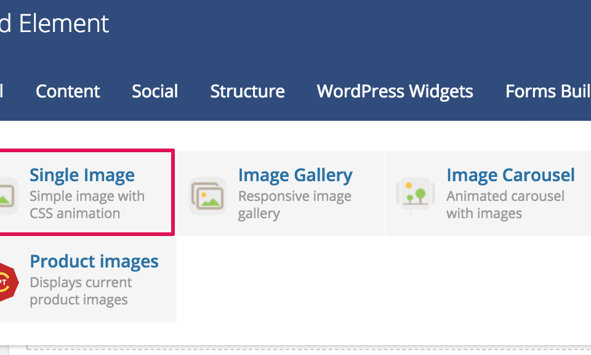Open the WordPress Widgets tab
Screen dimensions: 591x355
click(395, 91)
